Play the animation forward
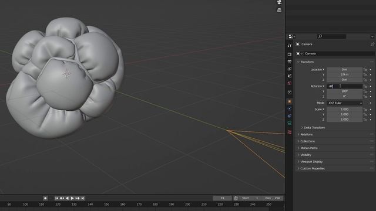Screen dimensions: 376x211 pos(72,198)
